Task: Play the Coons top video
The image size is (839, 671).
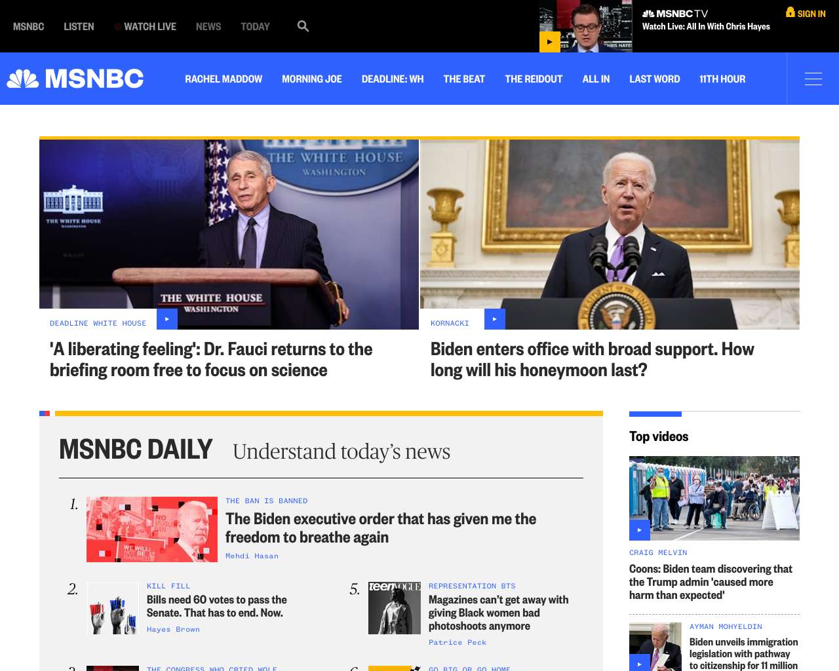Action: 640,530
